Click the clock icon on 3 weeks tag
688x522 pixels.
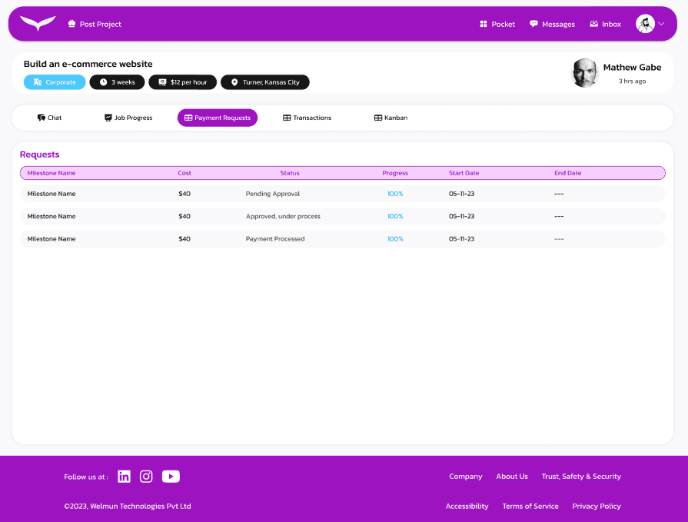(x=103, y=82)
